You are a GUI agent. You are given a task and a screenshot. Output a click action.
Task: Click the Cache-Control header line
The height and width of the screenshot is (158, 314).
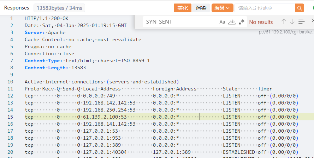(83, 39)
